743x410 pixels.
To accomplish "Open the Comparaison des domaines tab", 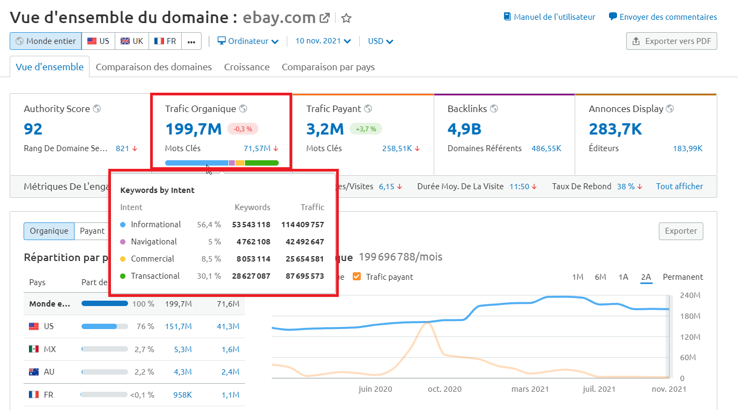I will point(154,66).
